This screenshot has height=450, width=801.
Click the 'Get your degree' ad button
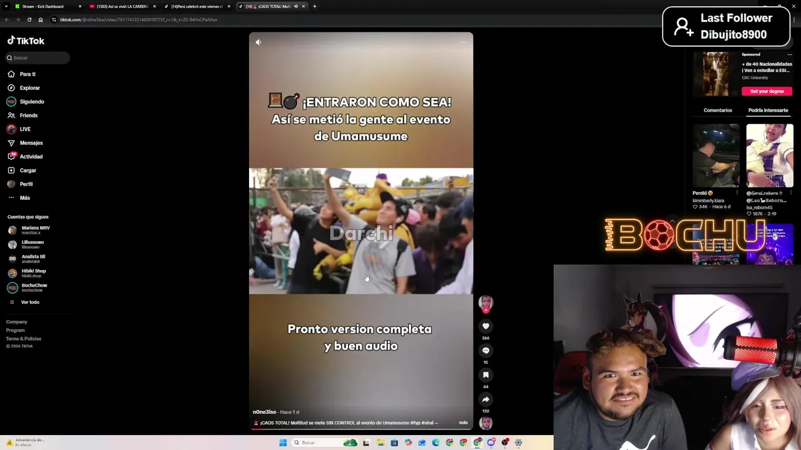(767, 91)
